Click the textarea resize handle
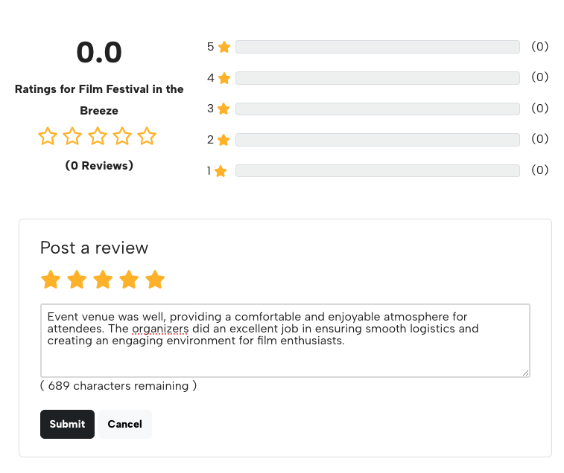Screen dimensions: 564x473 point(526,373)
